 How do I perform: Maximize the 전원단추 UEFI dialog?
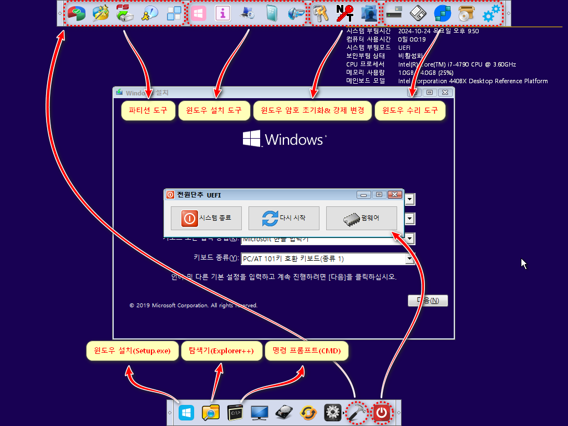[379, 195]
